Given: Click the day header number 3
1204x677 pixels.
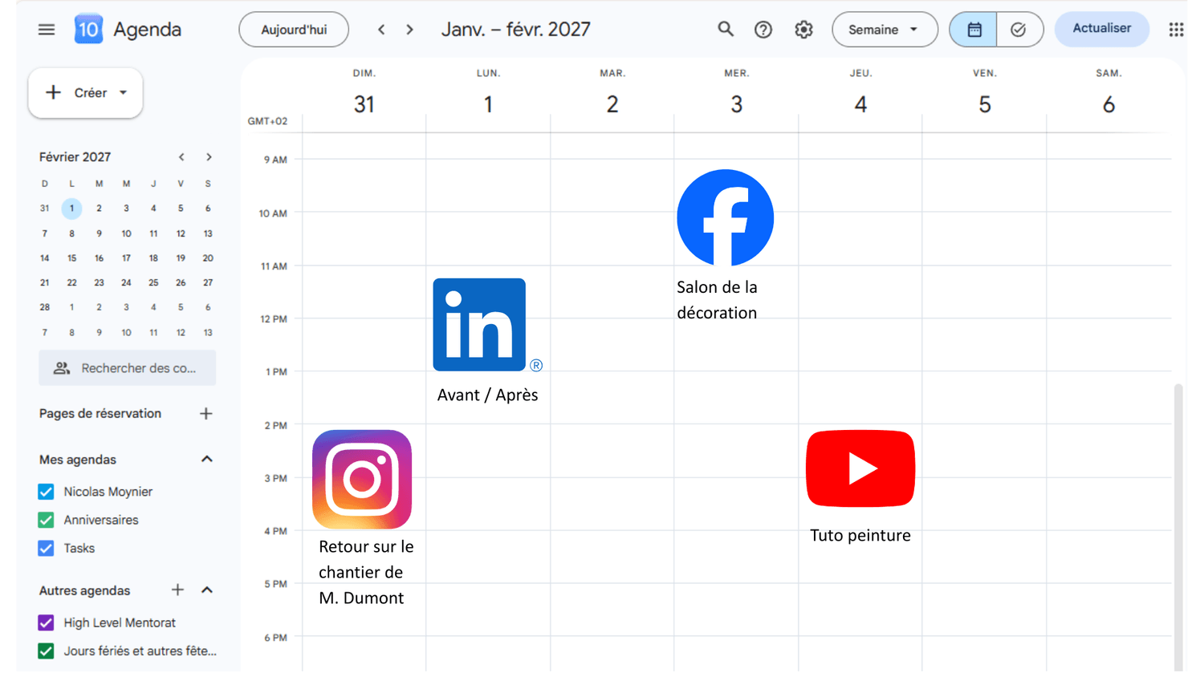Looking at the screenshot, I should (736, 104).
